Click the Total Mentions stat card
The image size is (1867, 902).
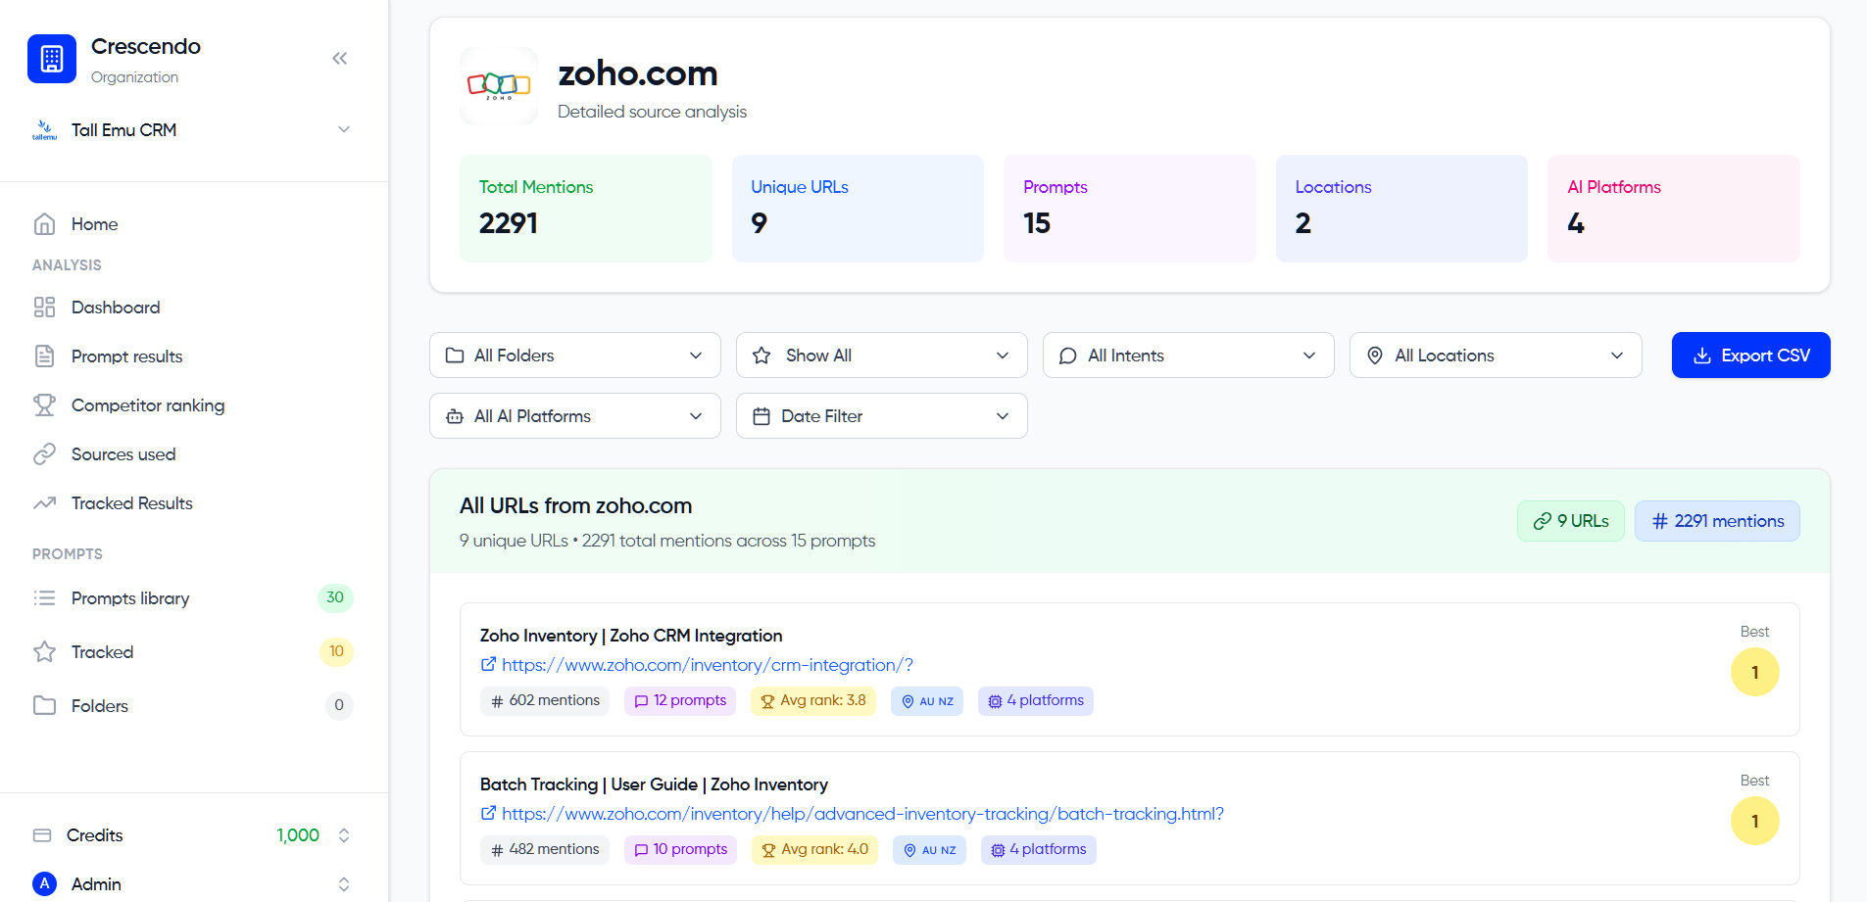[586, 209]
